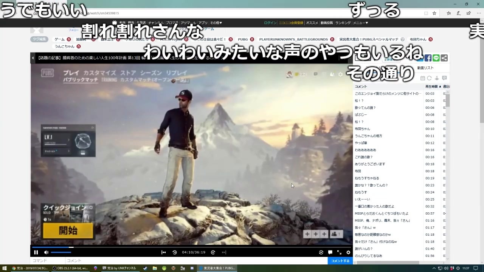Reload the comment list

(429, 78)
